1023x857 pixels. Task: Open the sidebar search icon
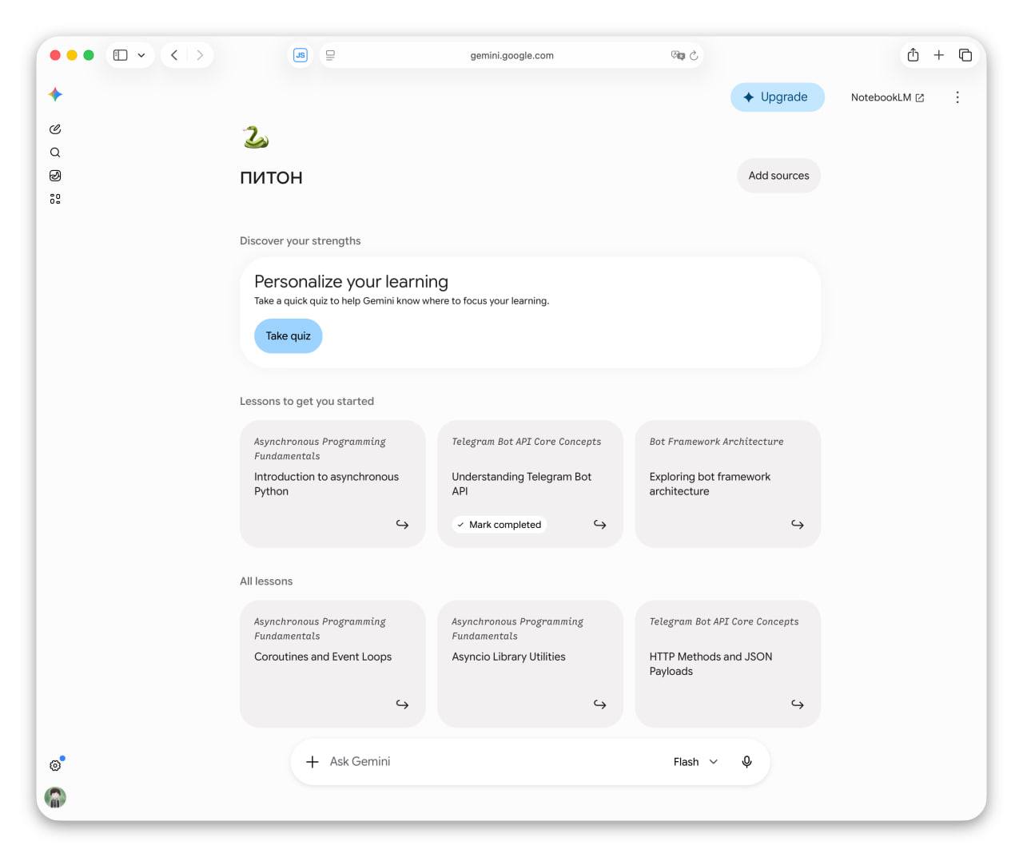[x=55, y=153]
